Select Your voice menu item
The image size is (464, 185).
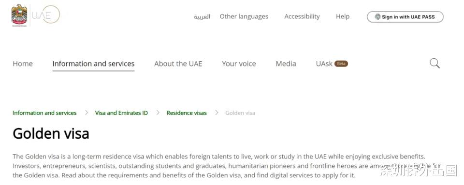pyautogui.click(x=239, y=64)
